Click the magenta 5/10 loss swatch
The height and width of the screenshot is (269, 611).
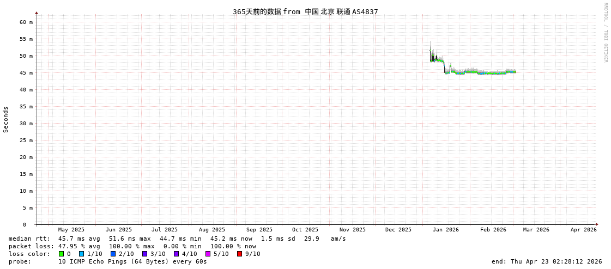(208, 254)
